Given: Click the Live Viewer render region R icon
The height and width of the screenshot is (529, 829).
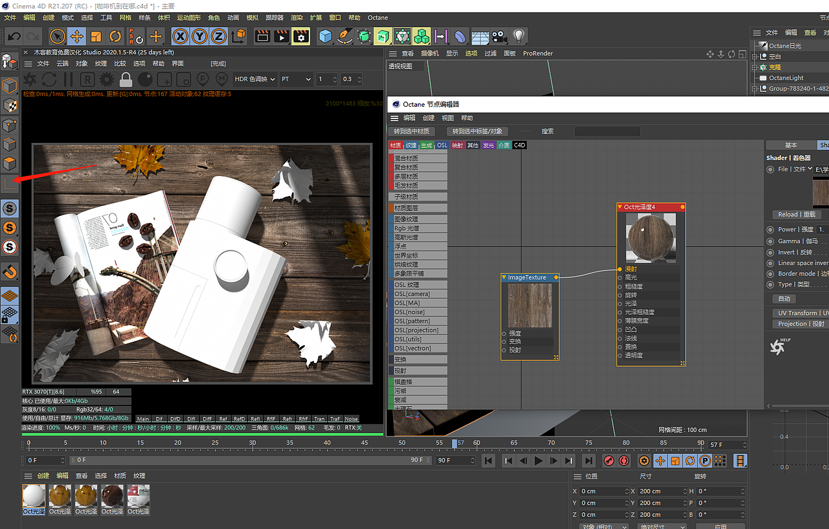Looking at the screenshot, I should pyautogui.click(x=87, y=79).
